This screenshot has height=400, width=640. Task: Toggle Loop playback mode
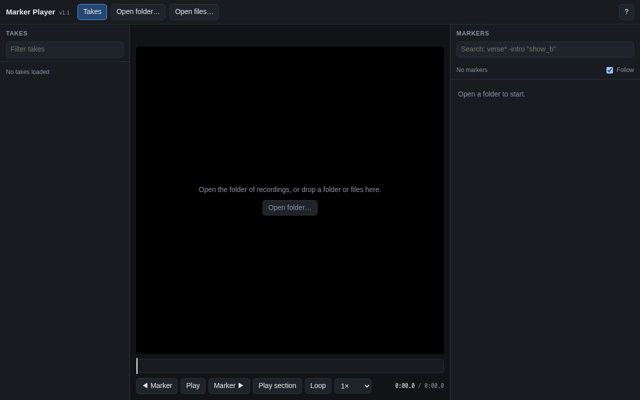(318, 386)
